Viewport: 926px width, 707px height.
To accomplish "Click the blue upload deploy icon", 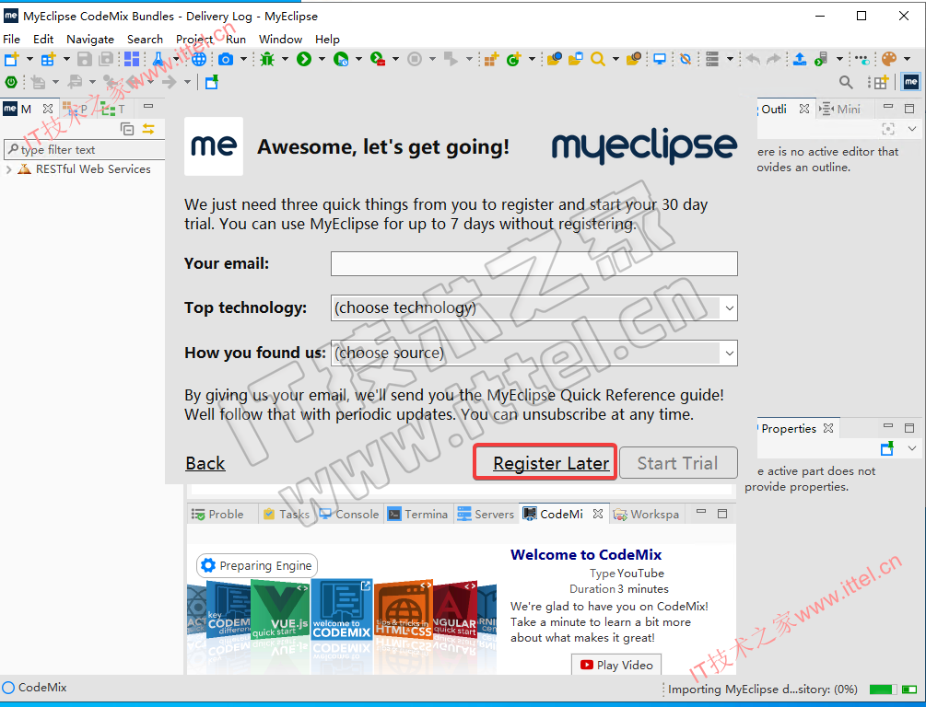I will click(800, 59).
